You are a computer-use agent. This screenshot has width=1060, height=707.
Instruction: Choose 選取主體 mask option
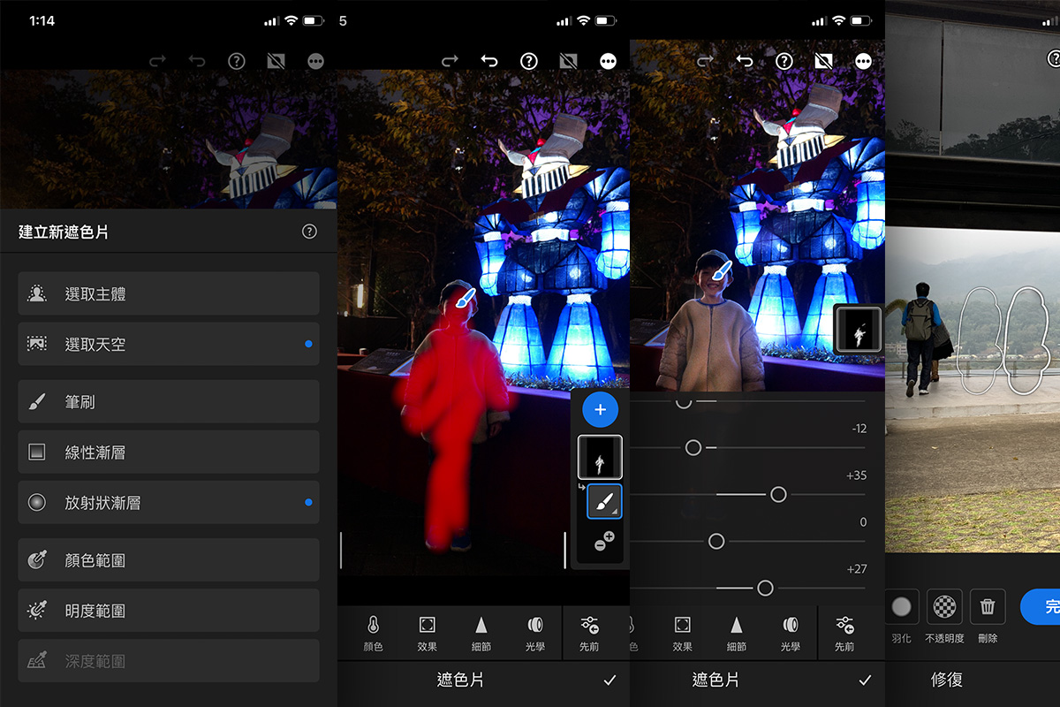169,293
